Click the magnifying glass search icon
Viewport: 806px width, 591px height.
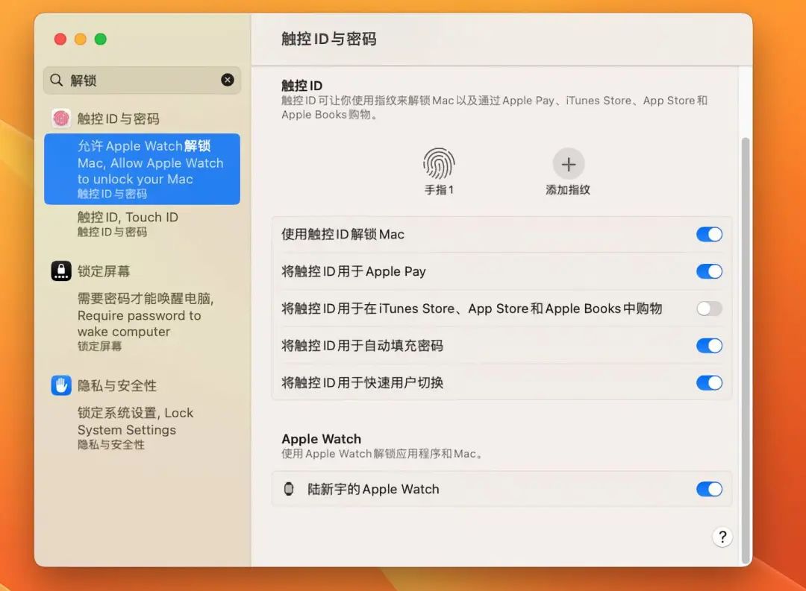click(x=57, y=80)
